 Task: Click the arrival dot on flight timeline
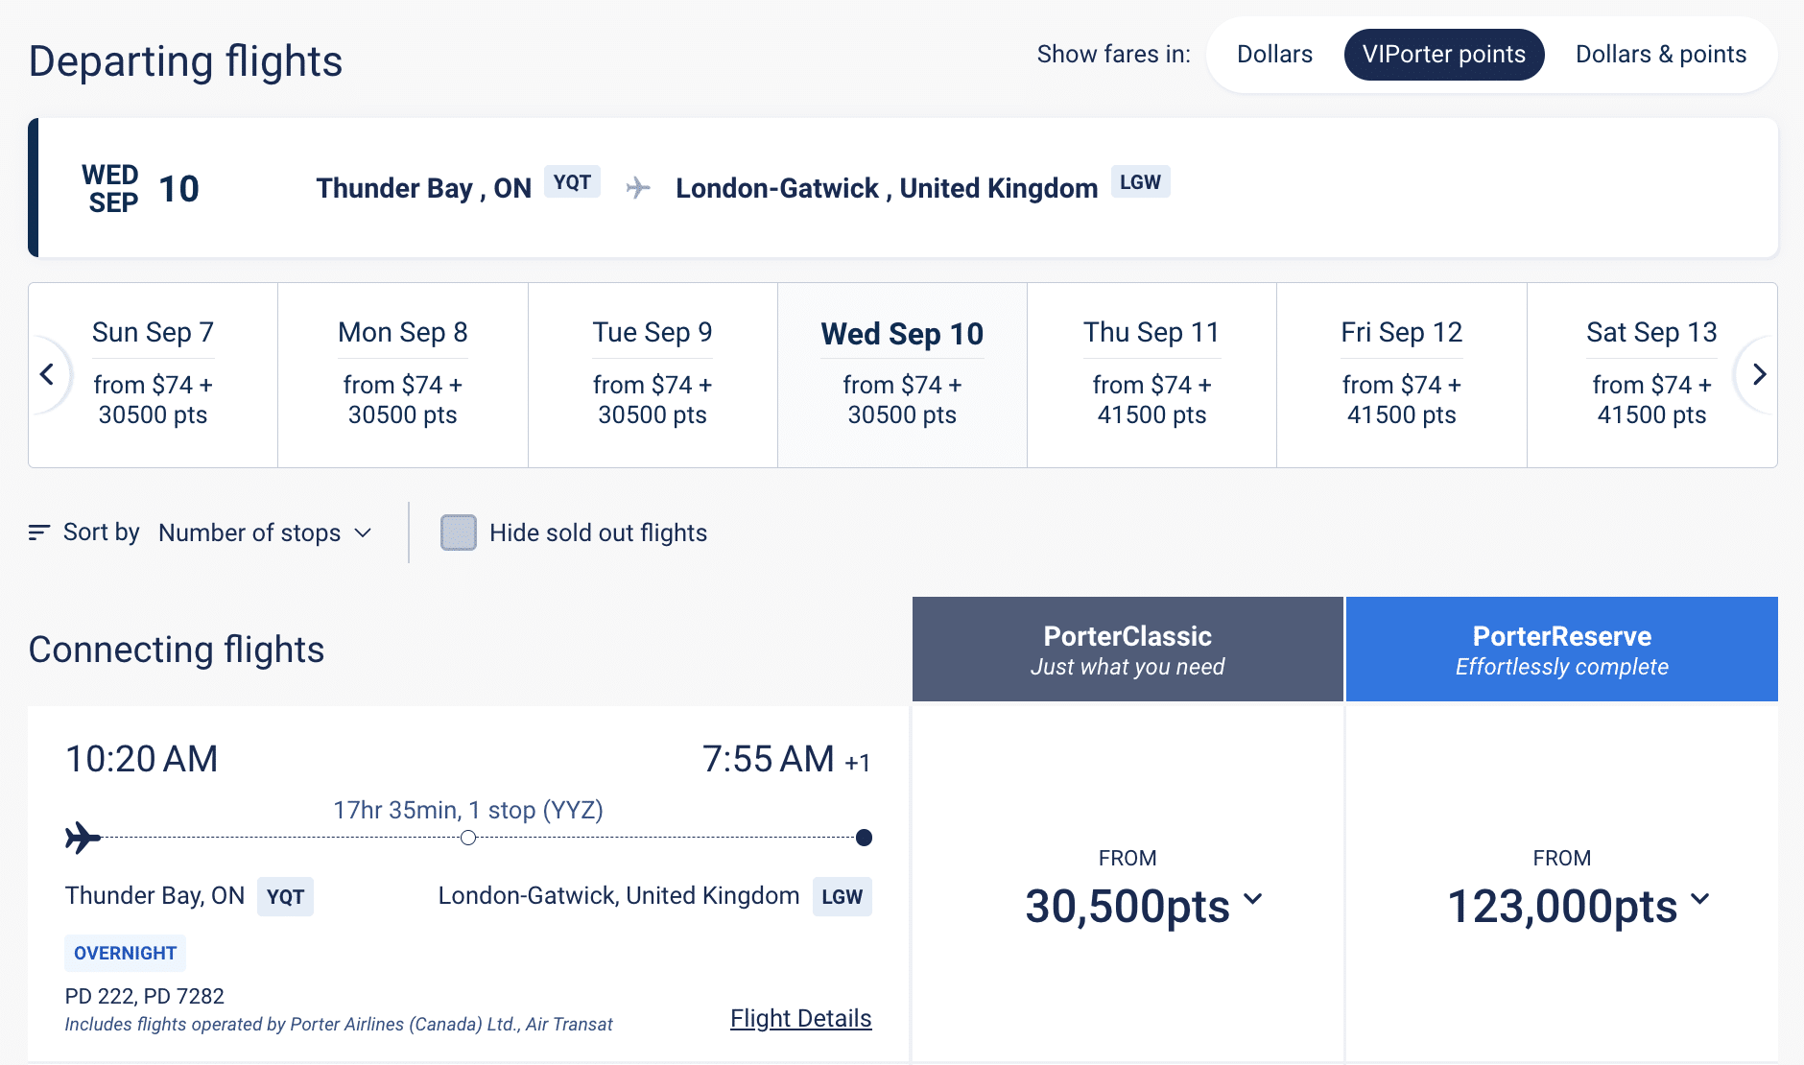pyautogui.click(x=864, y=838)
